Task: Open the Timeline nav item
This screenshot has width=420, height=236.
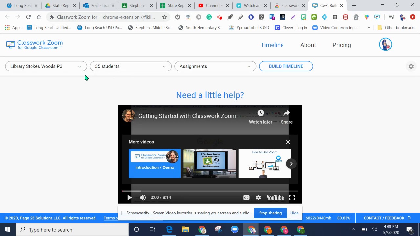Action: click(272, 45)
